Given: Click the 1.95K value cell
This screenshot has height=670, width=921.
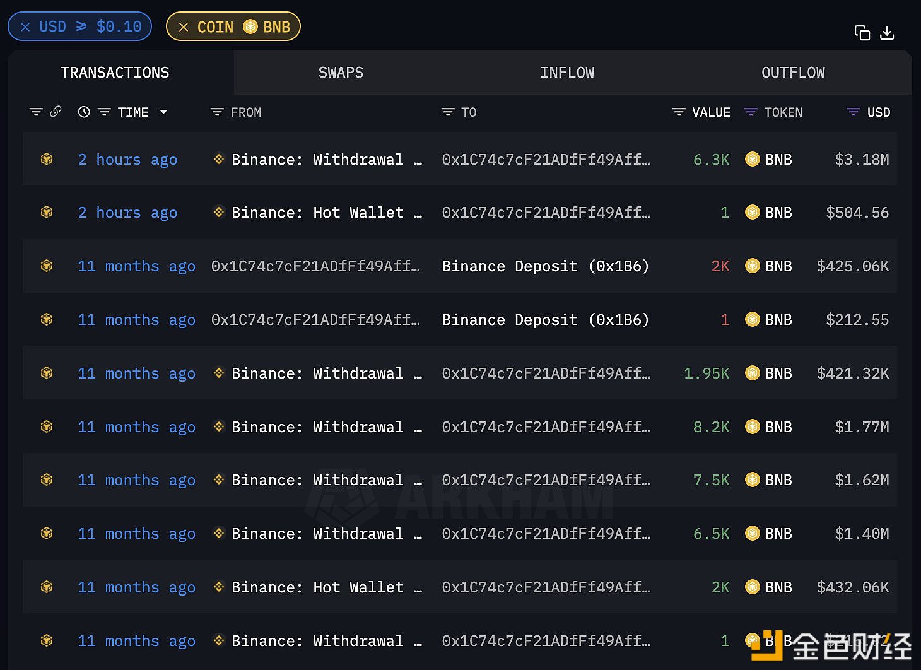Looking at the screenshot, I should point(707,373).
